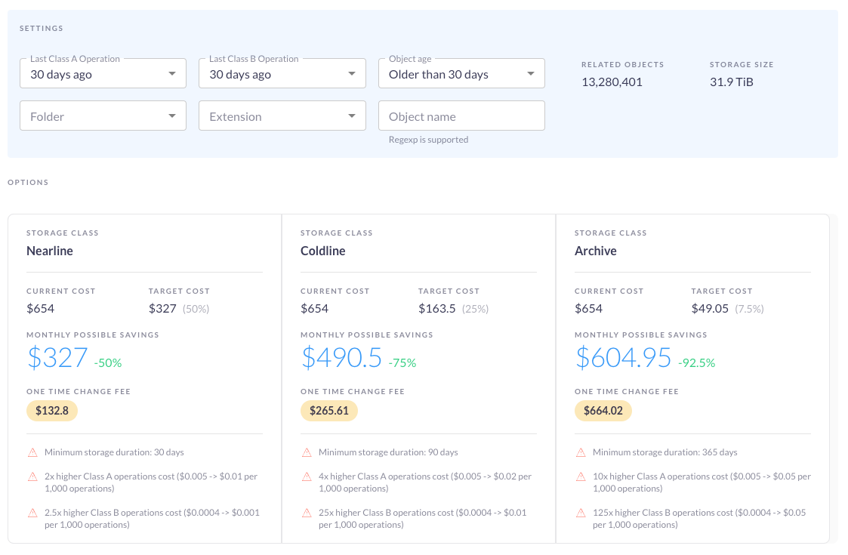The image size is (848, 555).
Task: Click warning icon beside Nearline minimum storage duration
Action: [x=32, y=452]
